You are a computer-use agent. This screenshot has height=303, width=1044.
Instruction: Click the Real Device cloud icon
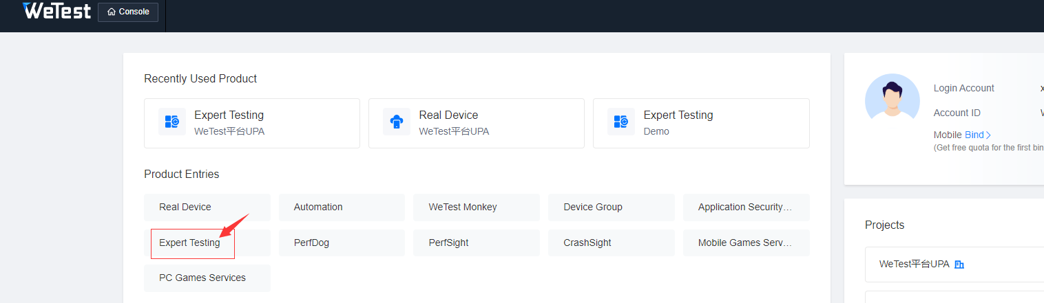point(397,122)
